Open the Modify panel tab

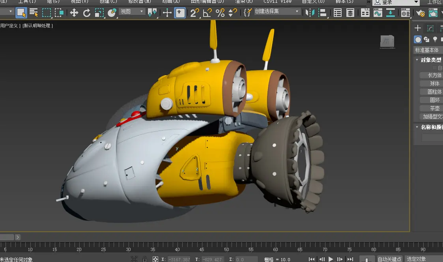pos(430,28)
